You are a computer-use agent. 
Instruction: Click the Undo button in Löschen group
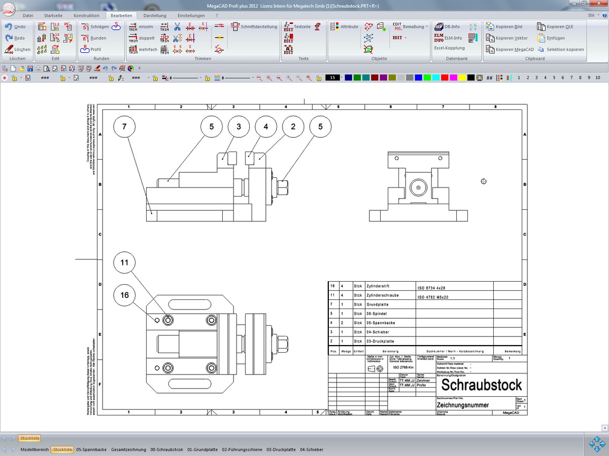tap(15, 26)
